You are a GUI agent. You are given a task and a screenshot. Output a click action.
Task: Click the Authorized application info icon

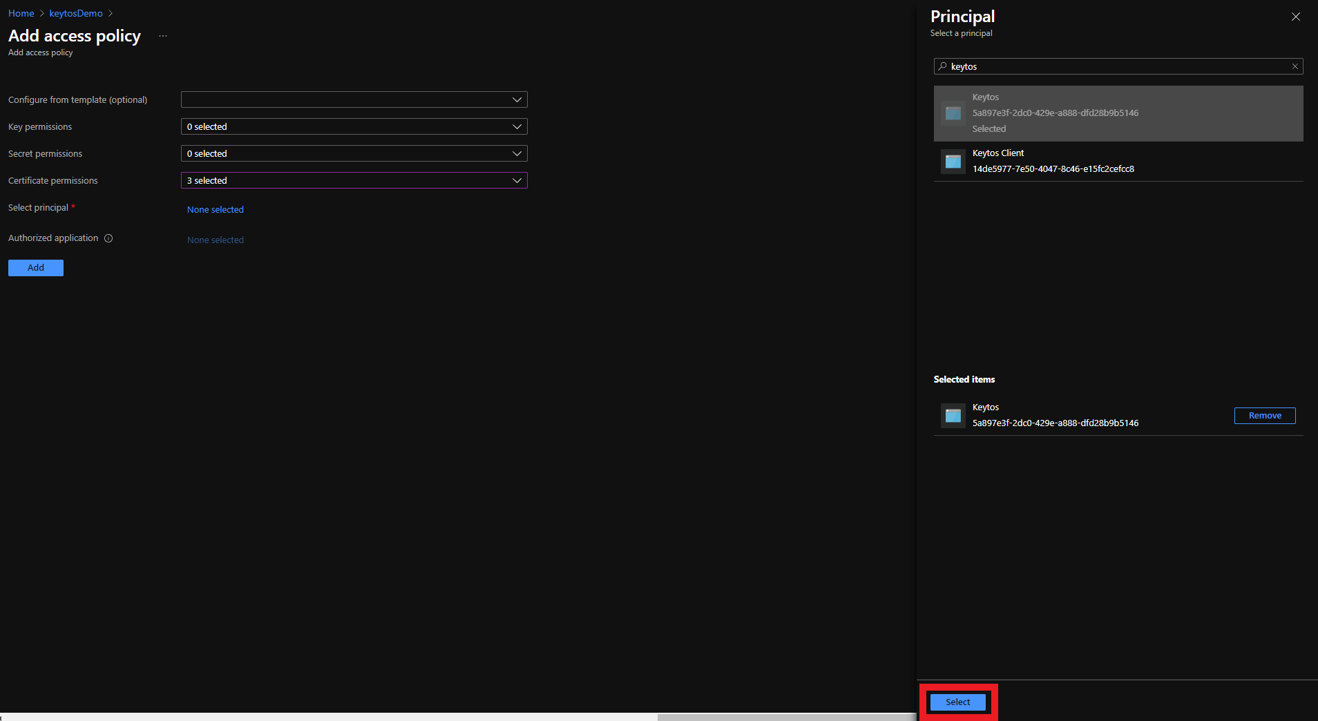(x=108, y=238)
